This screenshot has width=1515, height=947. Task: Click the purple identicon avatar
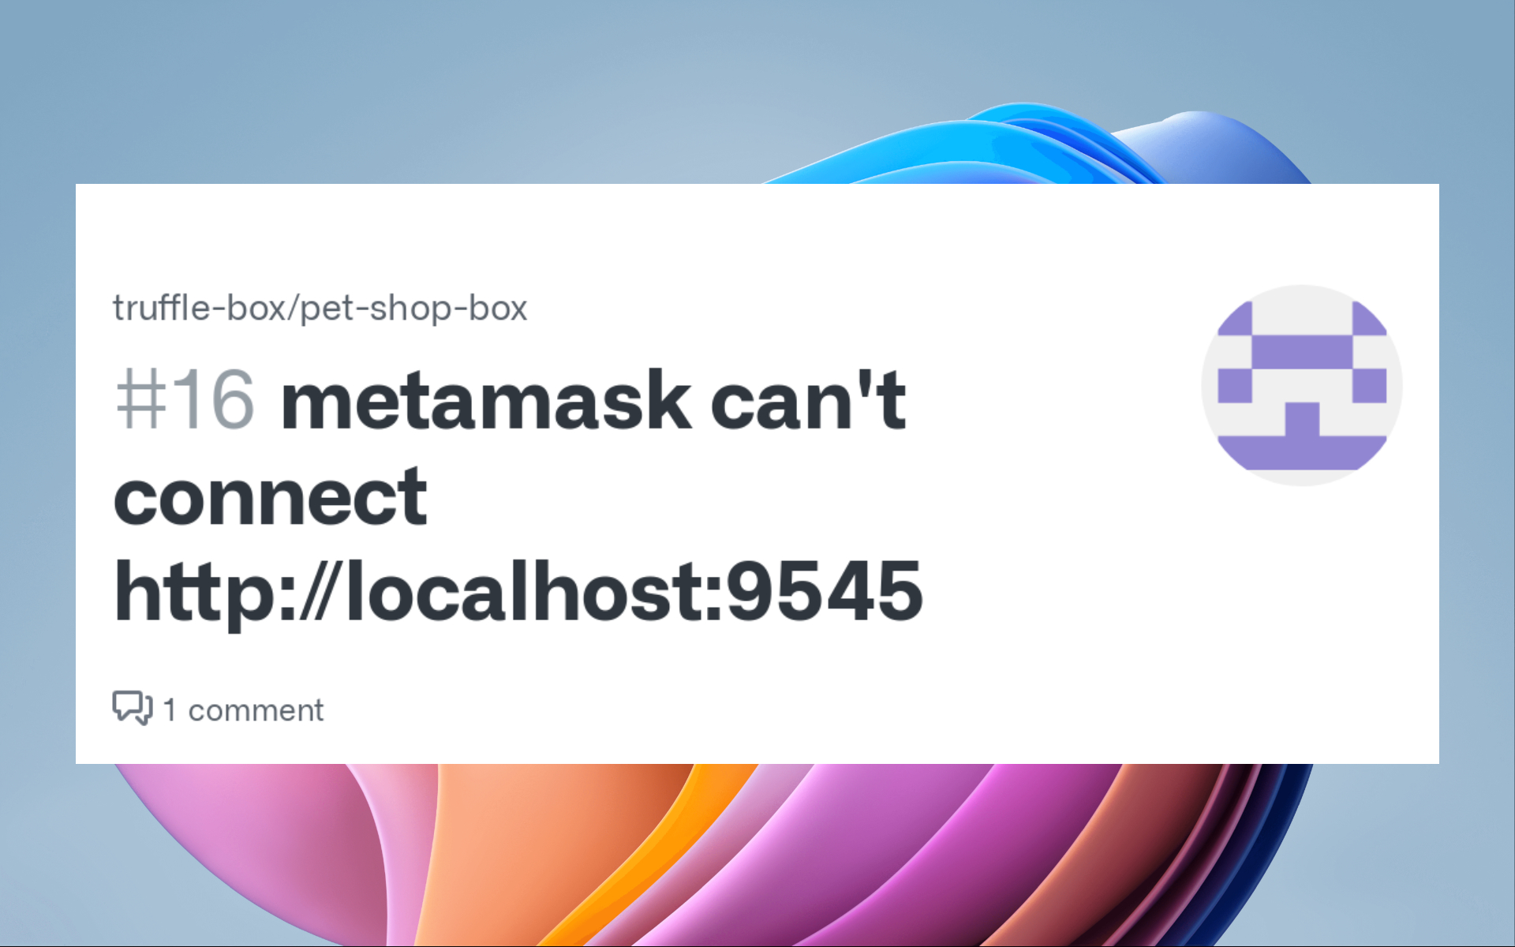coord(1302,385)
